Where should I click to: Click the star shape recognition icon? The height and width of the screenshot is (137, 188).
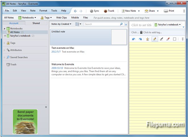(x=148, y=39)
